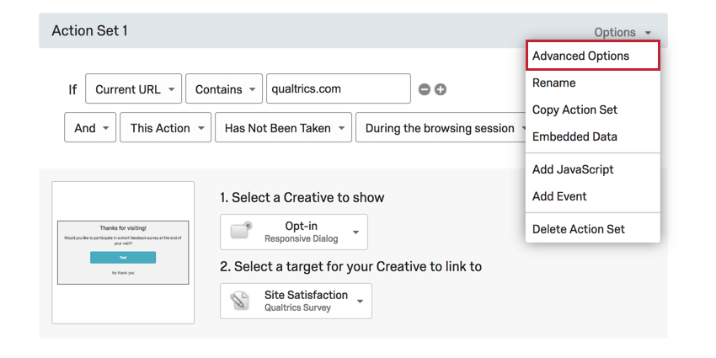Open the This Action dropdown

pos(165,128)
